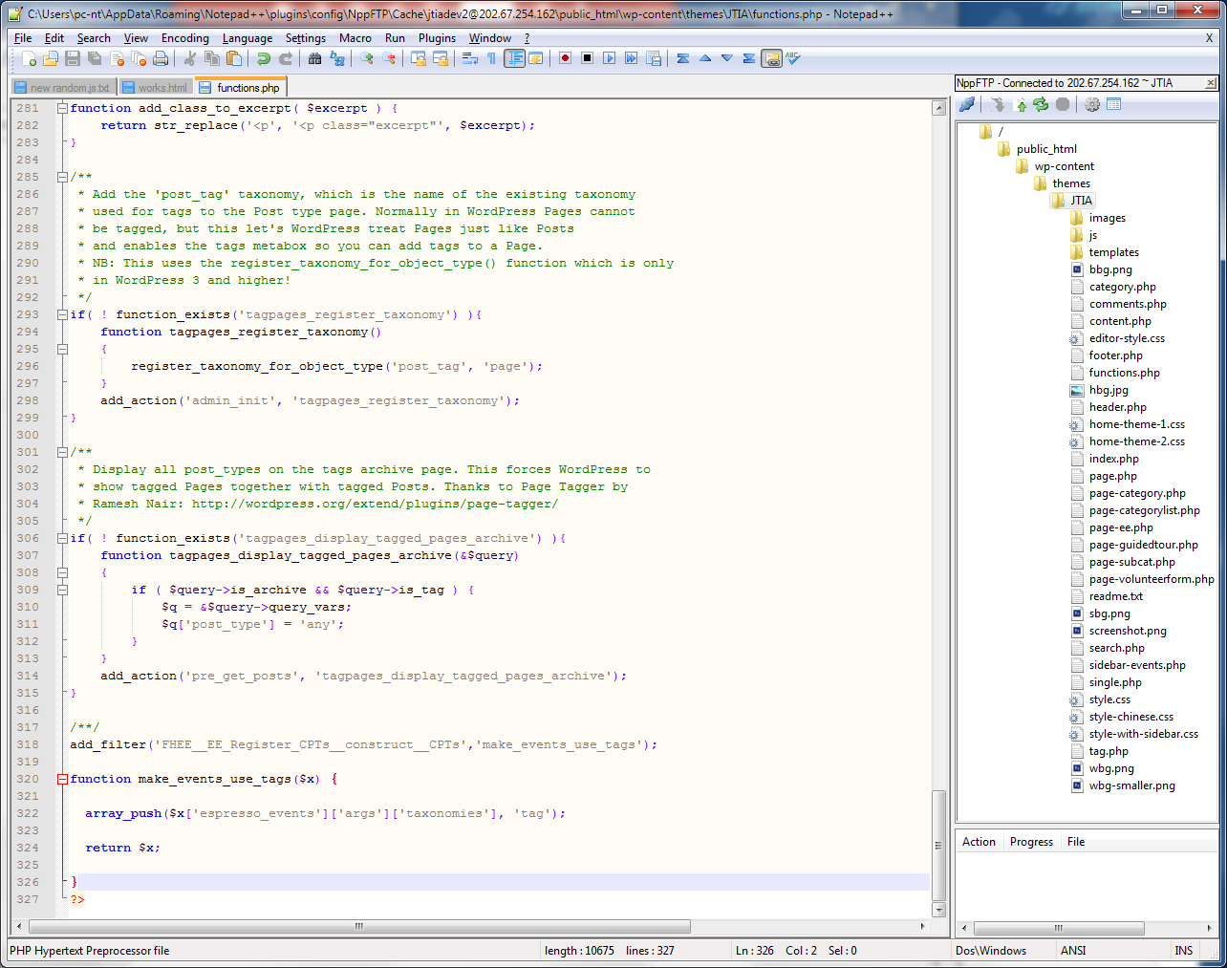Toggle the NppFTP window toolbar button
Image resolution: width=1227 pixels, height=968 pixels.
[772, 58]
